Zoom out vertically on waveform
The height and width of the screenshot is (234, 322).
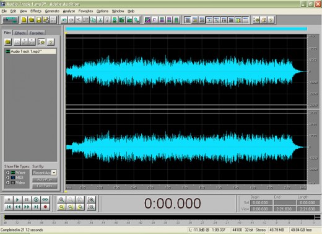(x=91, y=207)
